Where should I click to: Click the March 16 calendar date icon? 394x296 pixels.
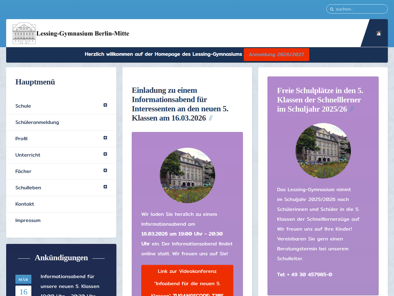click(x=23, y=286)
